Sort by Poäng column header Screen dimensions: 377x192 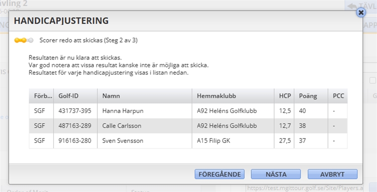pyautogui.click(x=311, y=96)
